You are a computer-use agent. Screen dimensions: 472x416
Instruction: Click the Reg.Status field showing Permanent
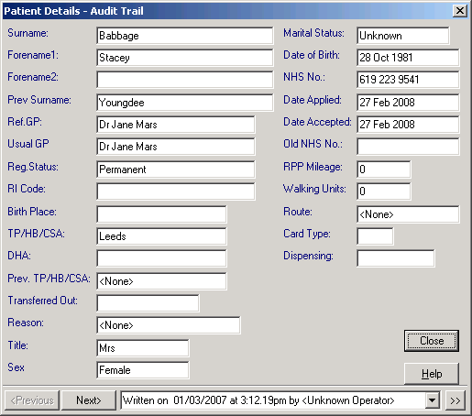[x=176, y=170]
